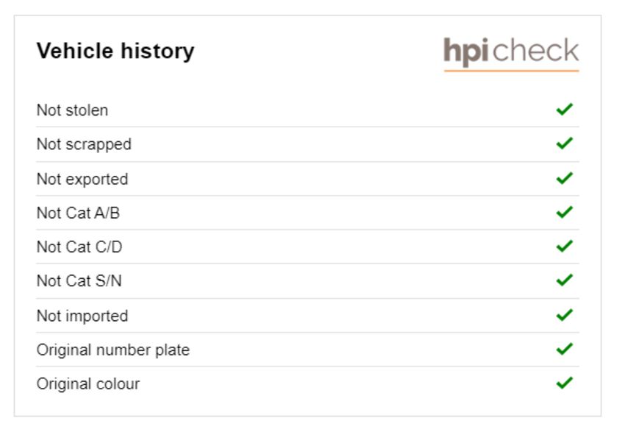Click the Not Cat C/D text
The image size is (625, 421).
(79, 247)
